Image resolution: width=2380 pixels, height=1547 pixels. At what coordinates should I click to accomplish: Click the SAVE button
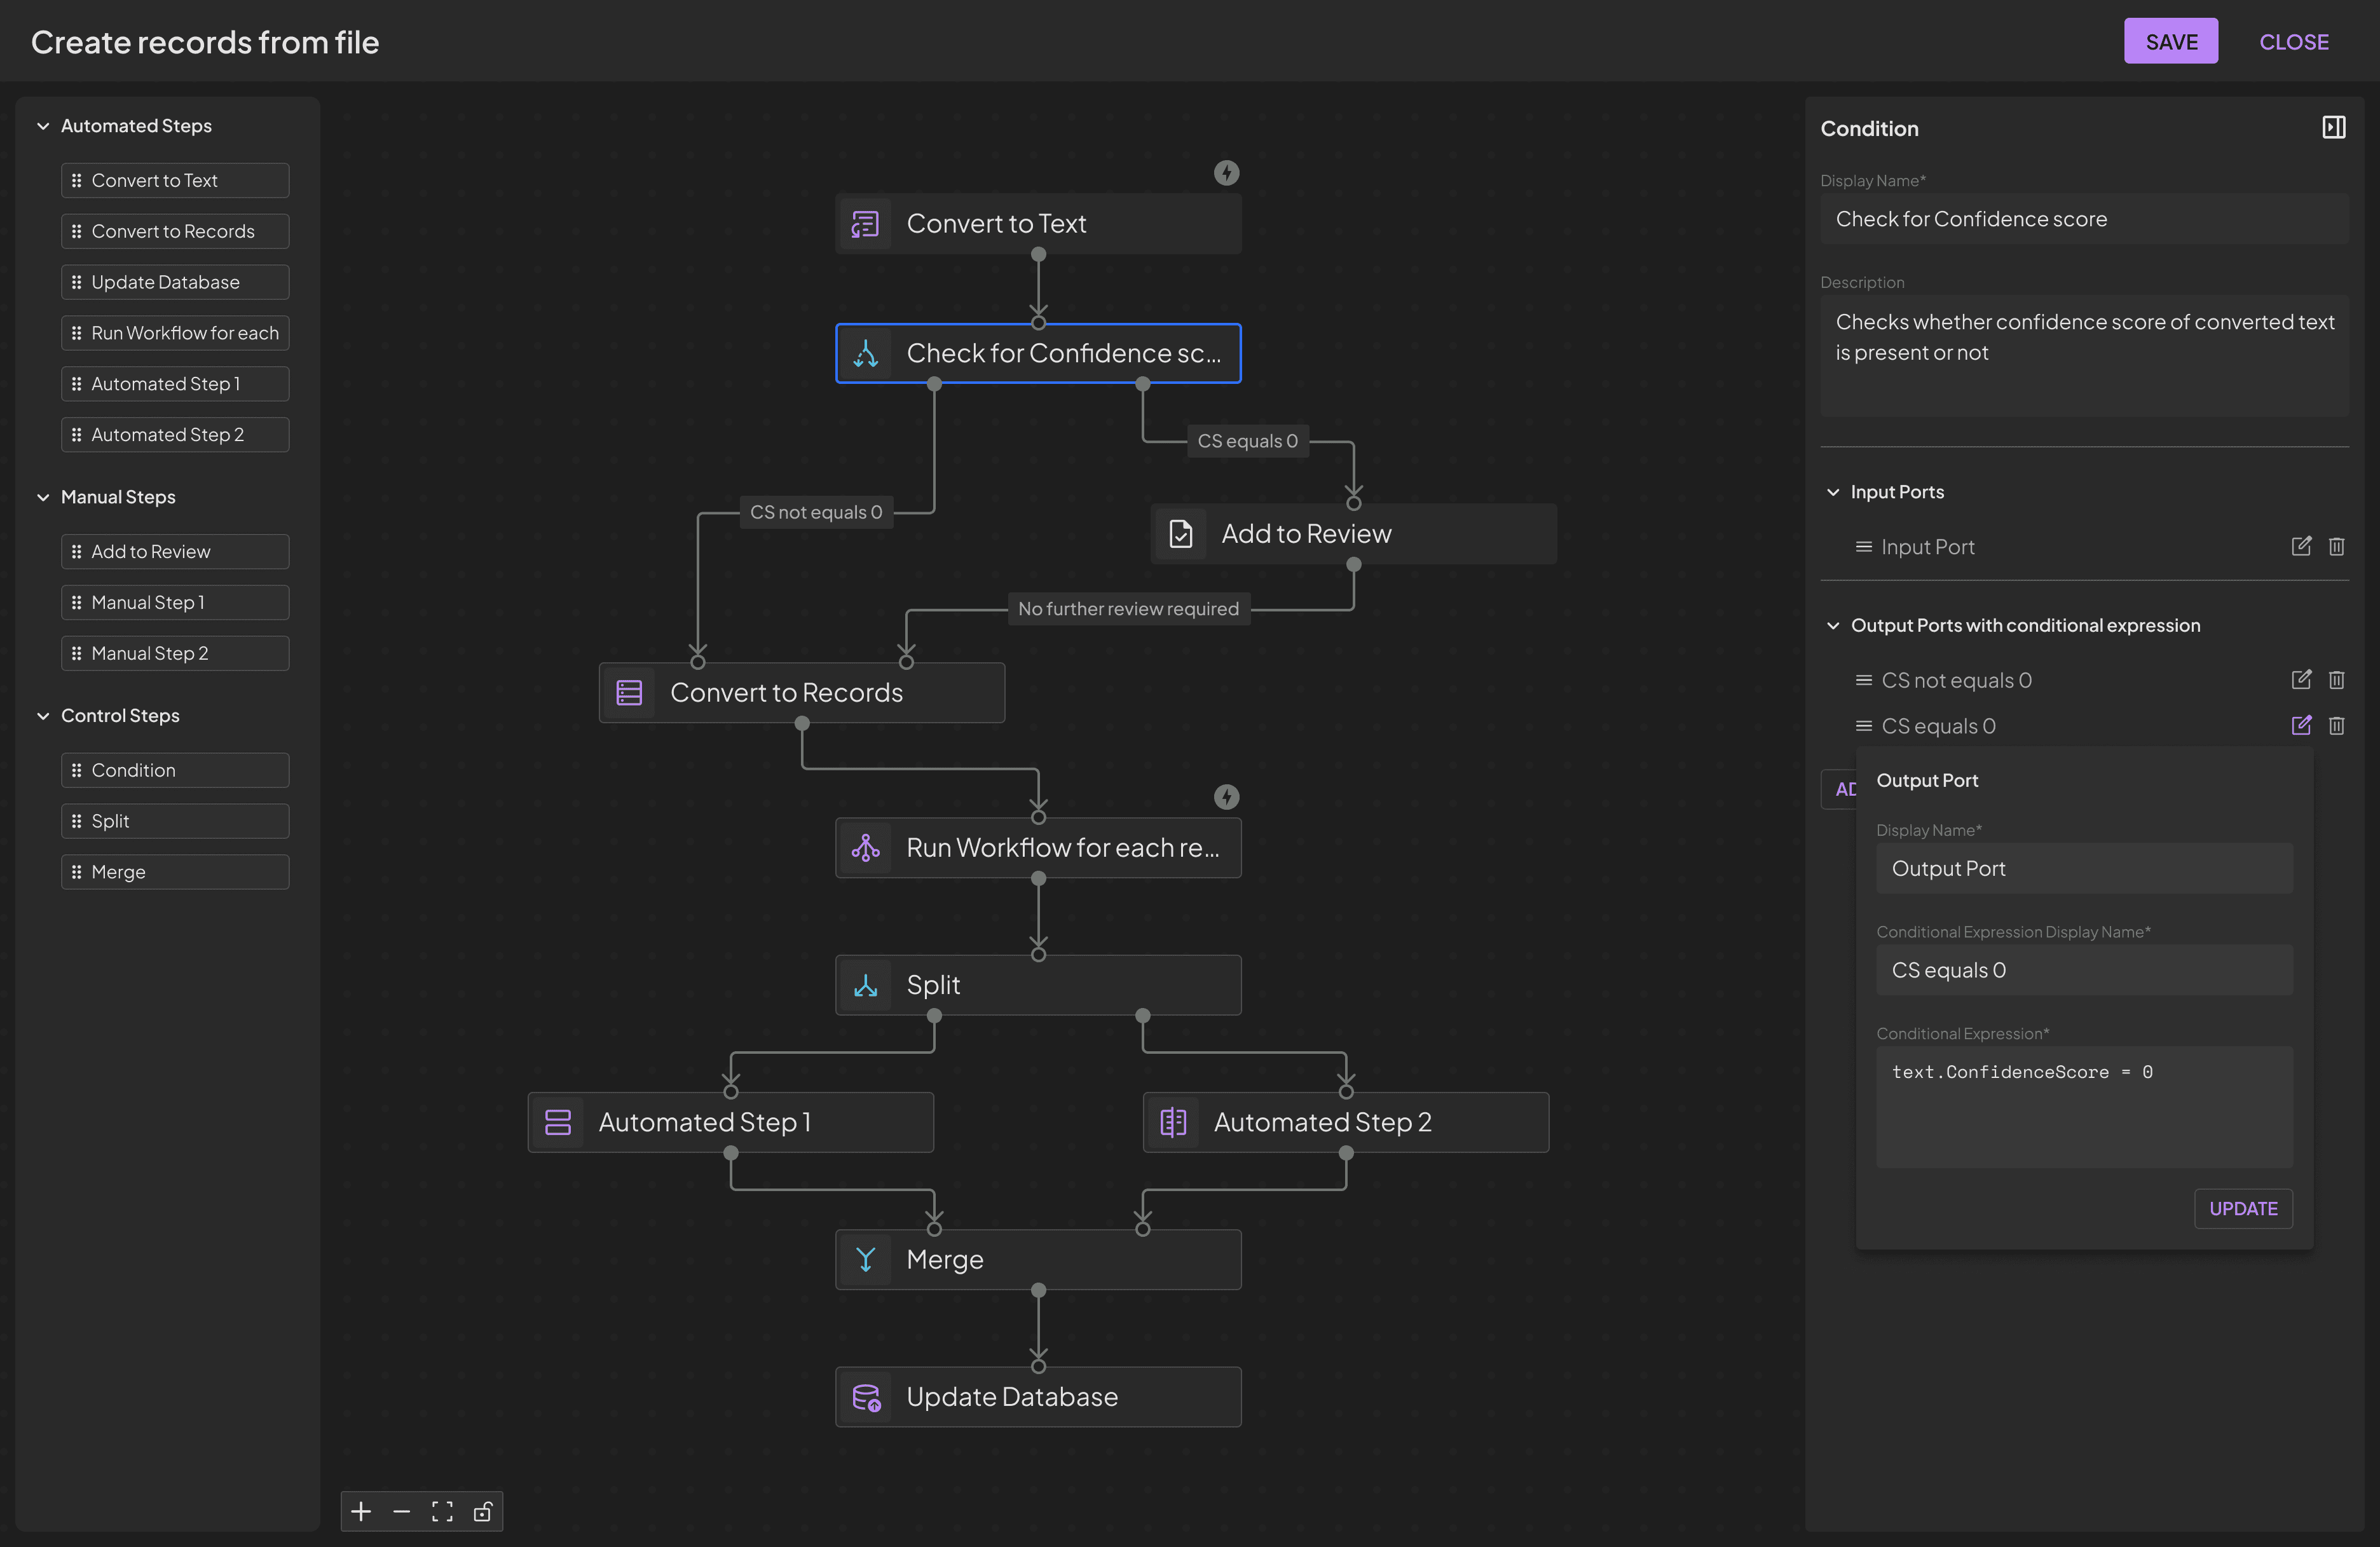coord(2171,41)
